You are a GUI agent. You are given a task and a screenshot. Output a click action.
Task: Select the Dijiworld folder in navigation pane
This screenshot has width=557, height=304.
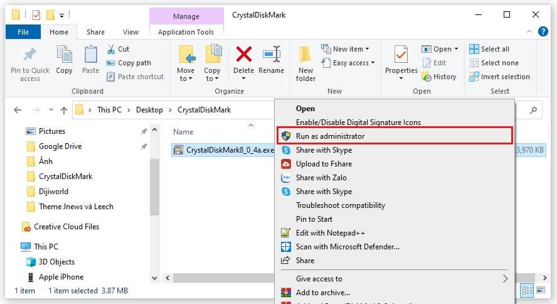[x=53, y=192]
